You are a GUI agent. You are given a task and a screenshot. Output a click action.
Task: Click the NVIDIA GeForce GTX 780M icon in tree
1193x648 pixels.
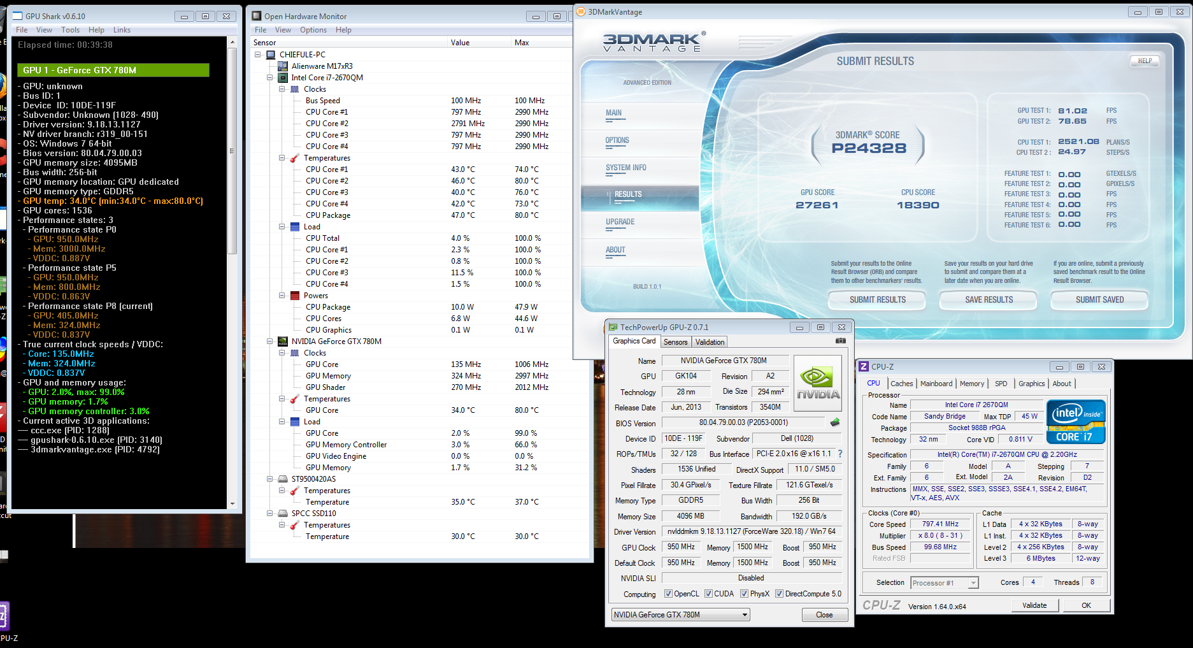[x=283, y=342]
